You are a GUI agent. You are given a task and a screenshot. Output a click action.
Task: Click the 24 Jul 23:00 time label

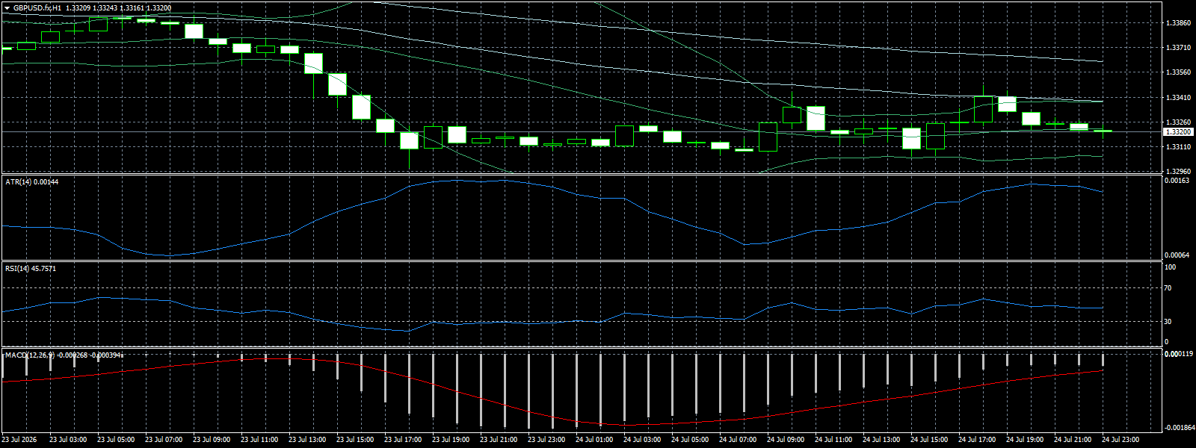[x=1121, y=440]
